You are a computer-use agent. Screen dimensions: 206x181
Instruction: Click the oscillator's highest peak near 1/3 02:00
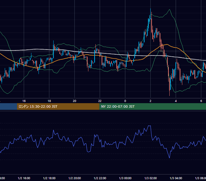[149, 126]
